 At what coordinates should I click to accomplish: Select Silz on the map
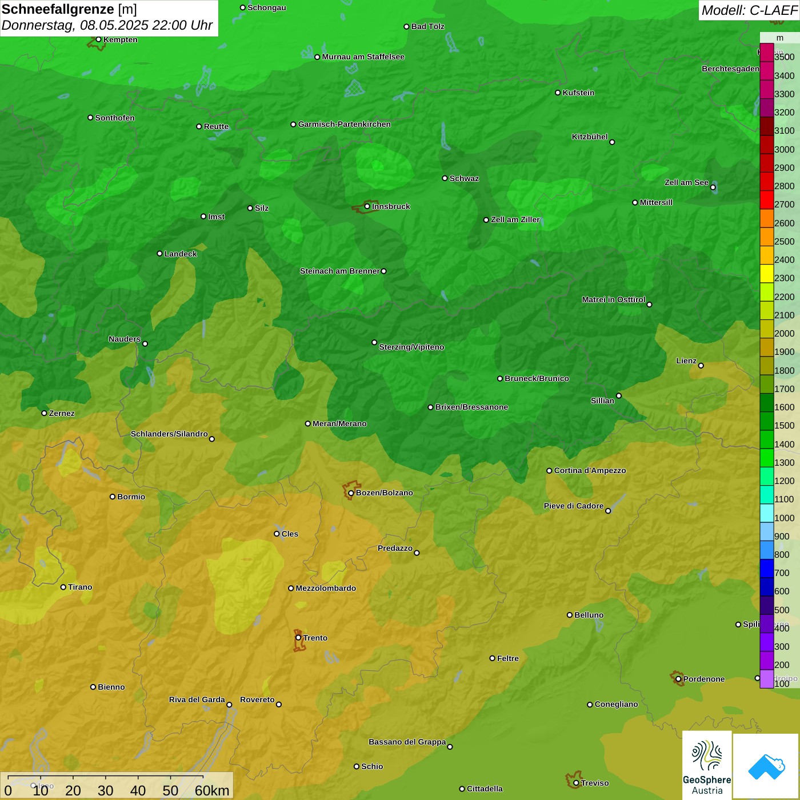[262, 208]
